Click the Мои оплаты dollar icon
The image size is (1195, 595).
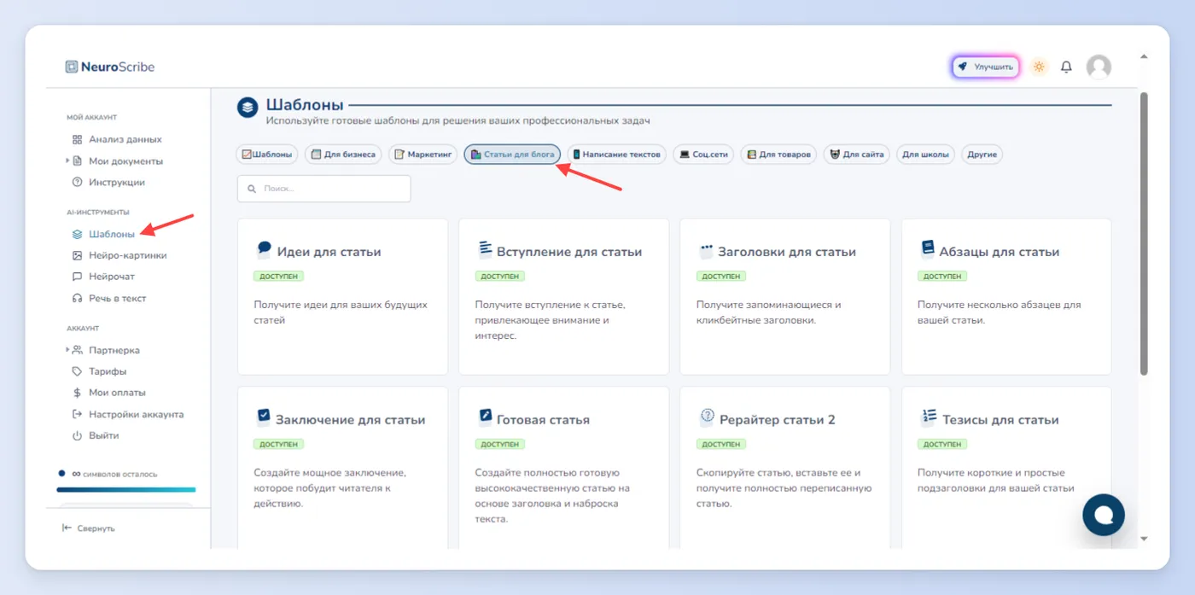[77, 393]
